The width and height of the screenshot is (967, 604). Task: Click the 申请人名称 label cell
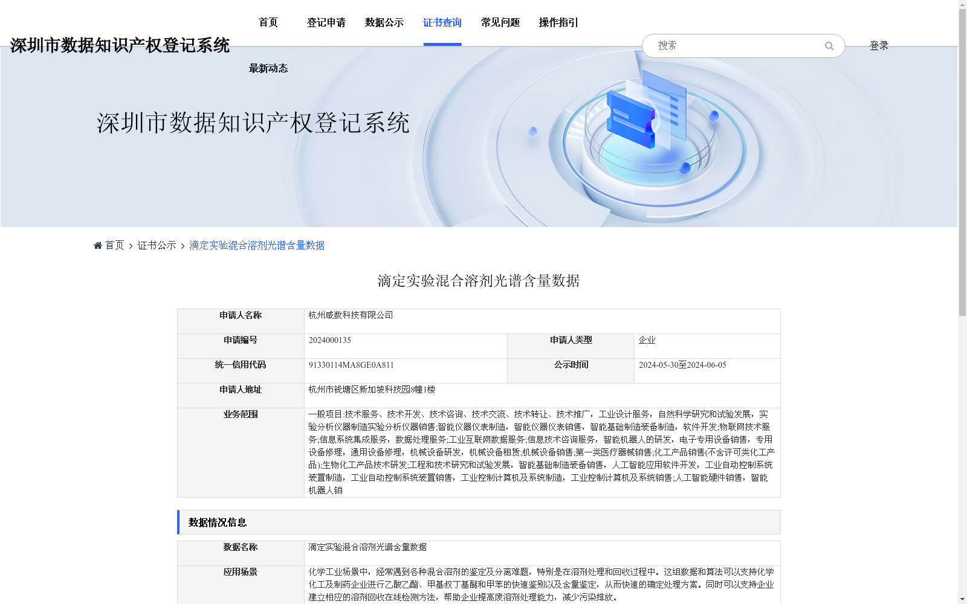[241, 321]
